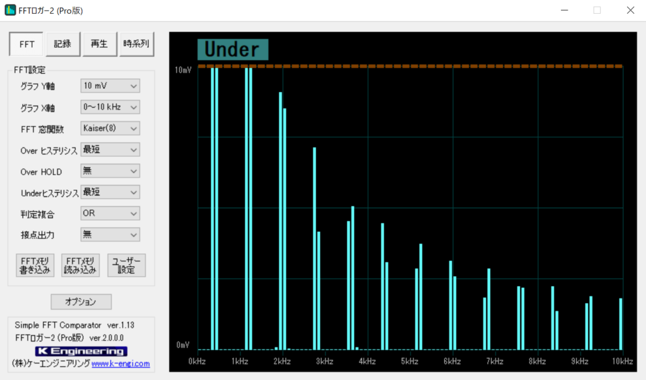Viewport: 646px width, 380px height.
Task: Open ユーザー設定 button
Action: click(x=126, y=265)
